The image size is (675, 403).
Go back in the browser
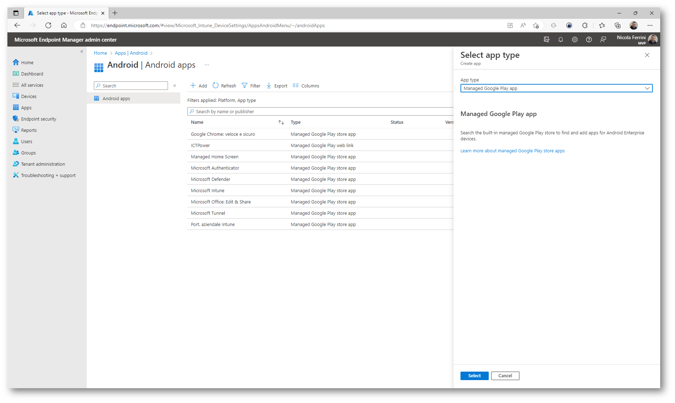17,25
